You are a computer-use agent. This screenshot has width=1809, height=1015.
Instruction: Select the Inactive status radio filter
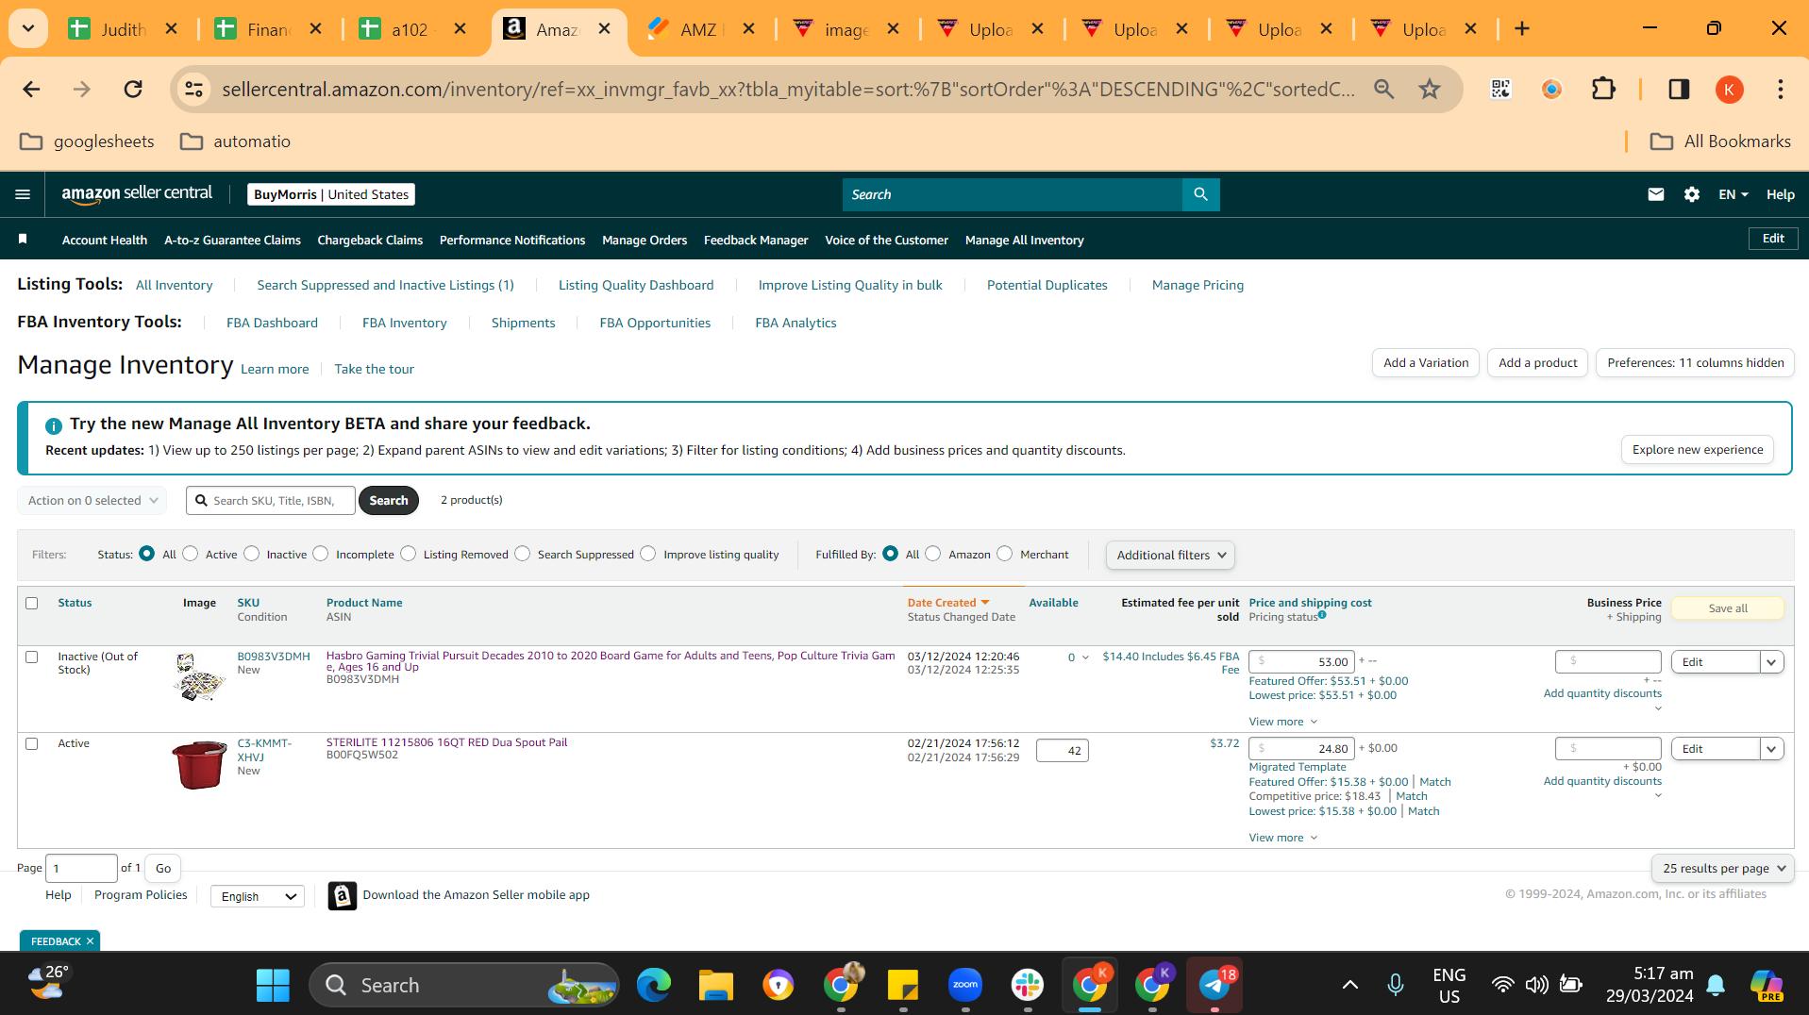coord(252,554)
